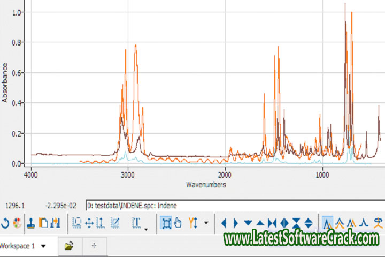The width and height of the screenshot is (385, 257).
Task: Shift spectrum left with left arrow
Action: coord(224,222)
